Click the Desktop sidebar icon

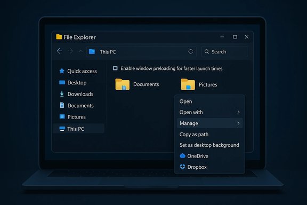(62, 82)
